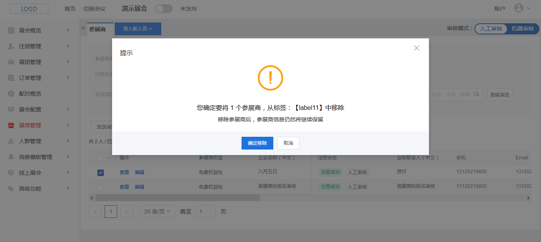Expand 订单管理 menu chevron
The image size is (541, 242).
(68, 78)
